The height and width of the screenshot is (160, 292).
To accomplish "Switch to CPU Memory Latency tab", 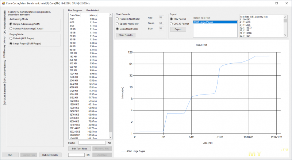I will [5, 47].
